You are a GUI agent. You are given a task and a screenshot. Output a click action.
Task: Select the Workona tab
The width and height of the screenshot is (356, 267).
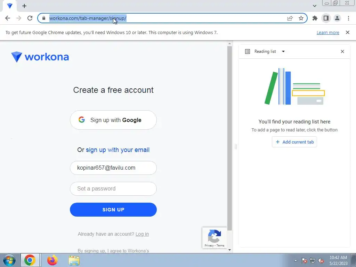click(x=9, y=6)
